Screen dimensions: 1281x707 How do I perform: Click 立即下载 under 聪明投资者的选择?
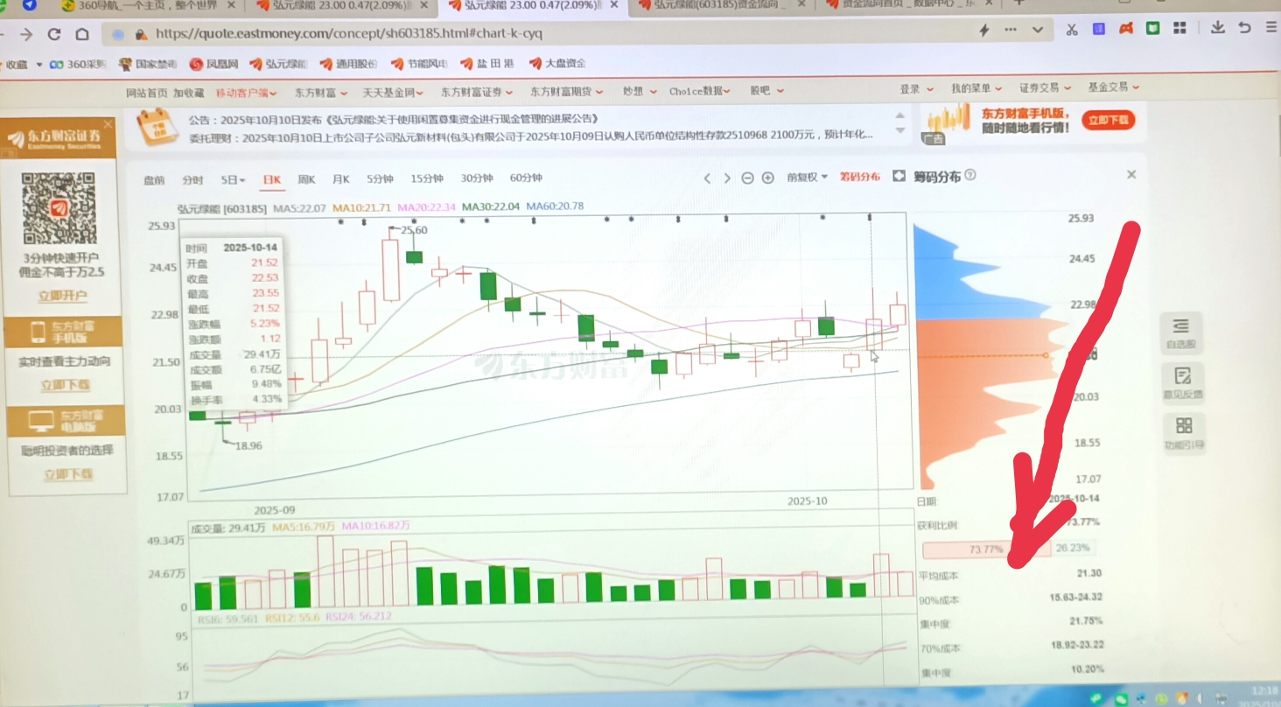[67, 474]
